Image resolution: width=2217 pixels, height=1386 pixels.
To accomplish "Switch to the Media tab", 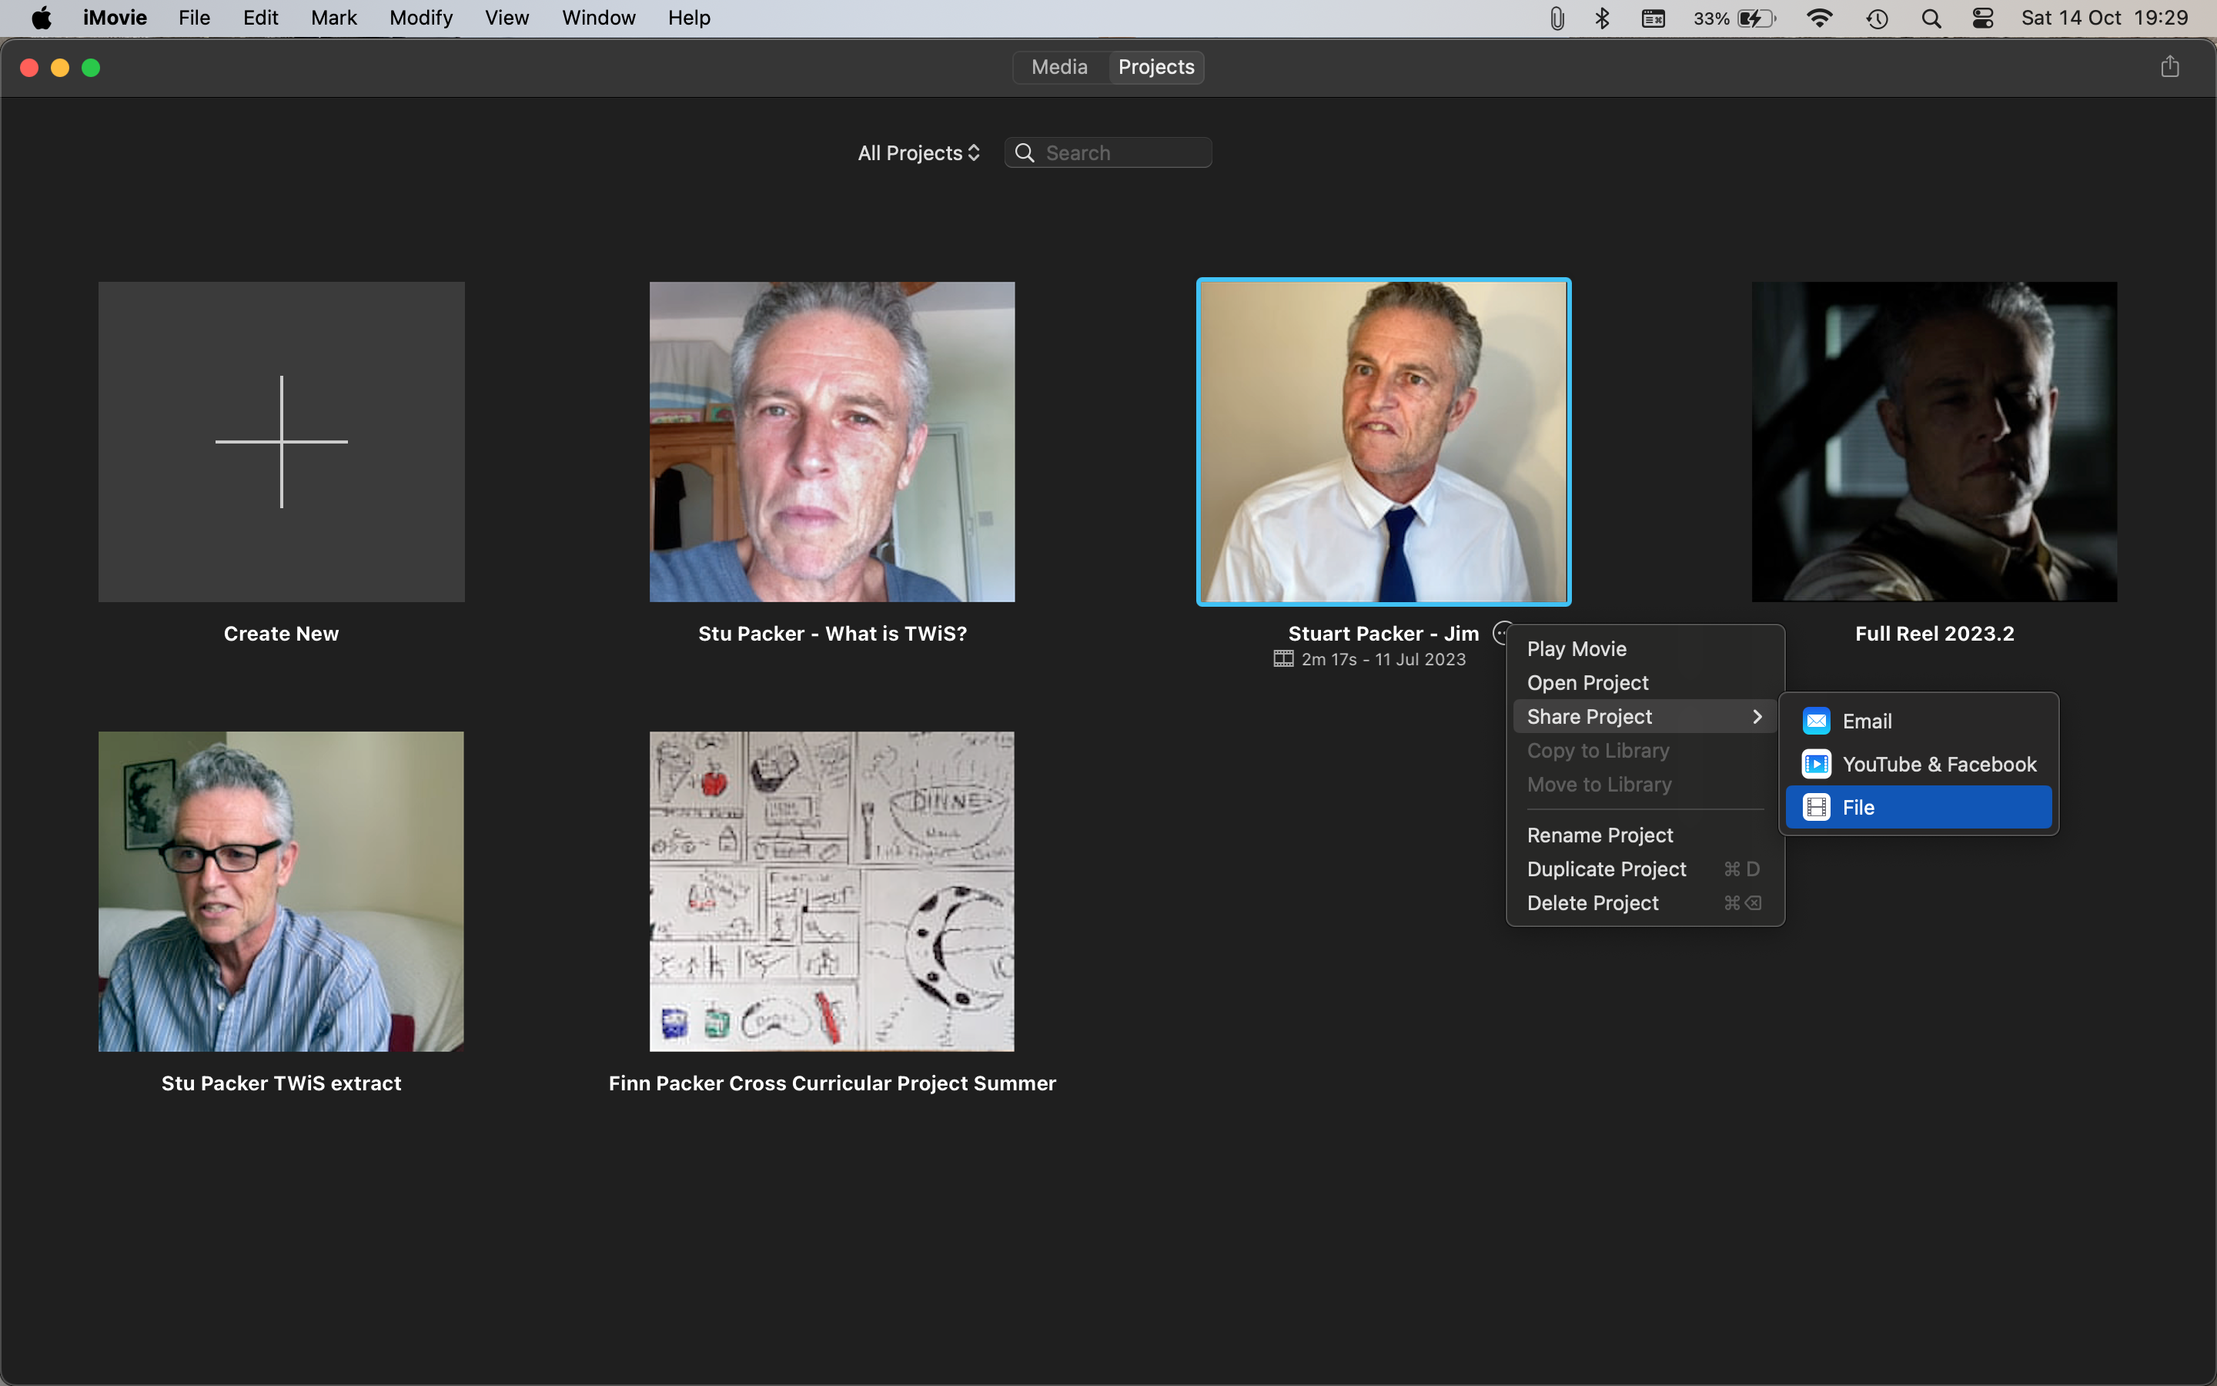I will [1059, 67].
